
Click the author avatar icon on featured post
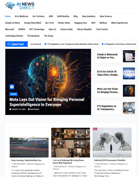pyautogui.click(x=29, y=109)
